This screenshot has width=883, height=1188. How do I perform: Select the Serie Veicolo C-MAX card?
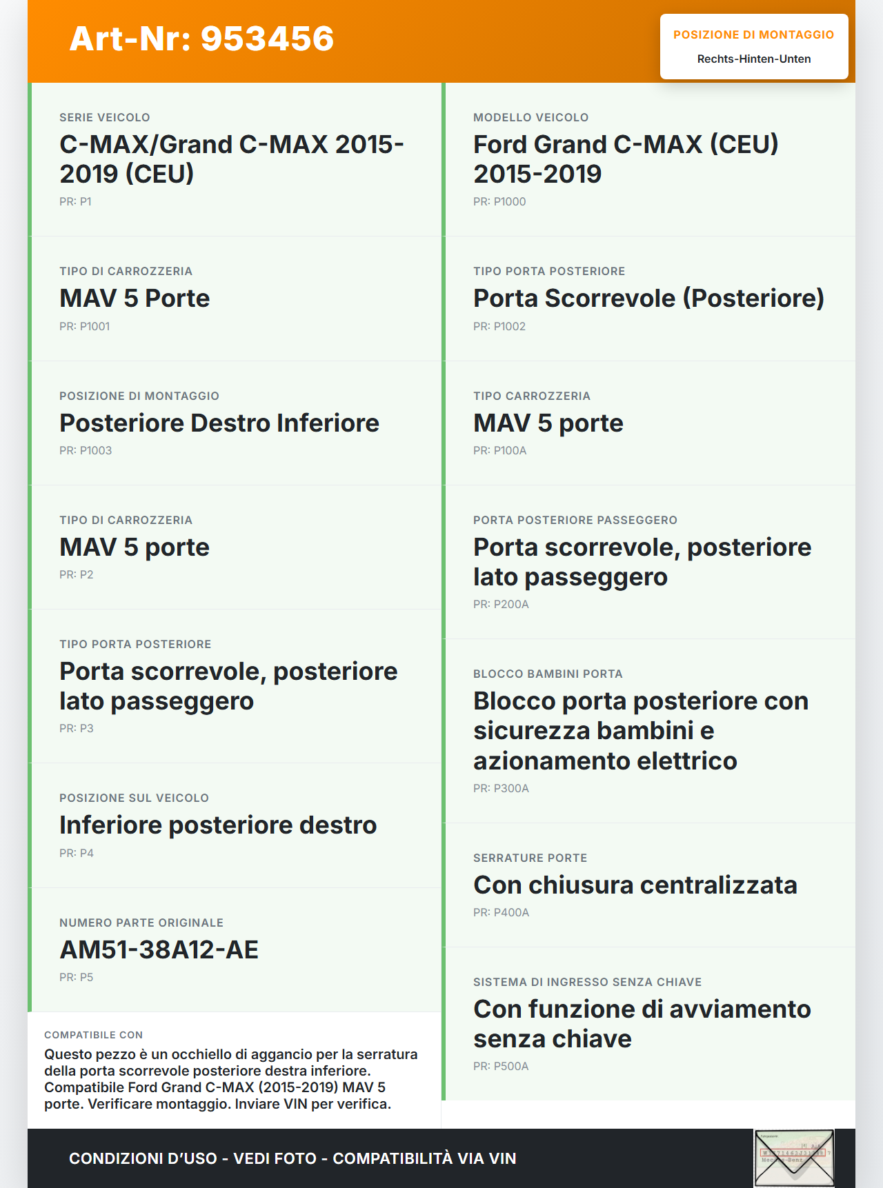click(235, 159)
